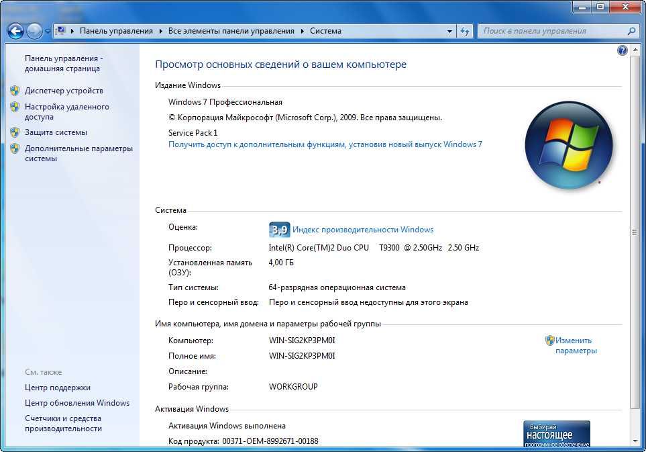Screen dimensions: 646x452
Task: Open Help with the question mark icon
Action: click(x=622, y=50)
